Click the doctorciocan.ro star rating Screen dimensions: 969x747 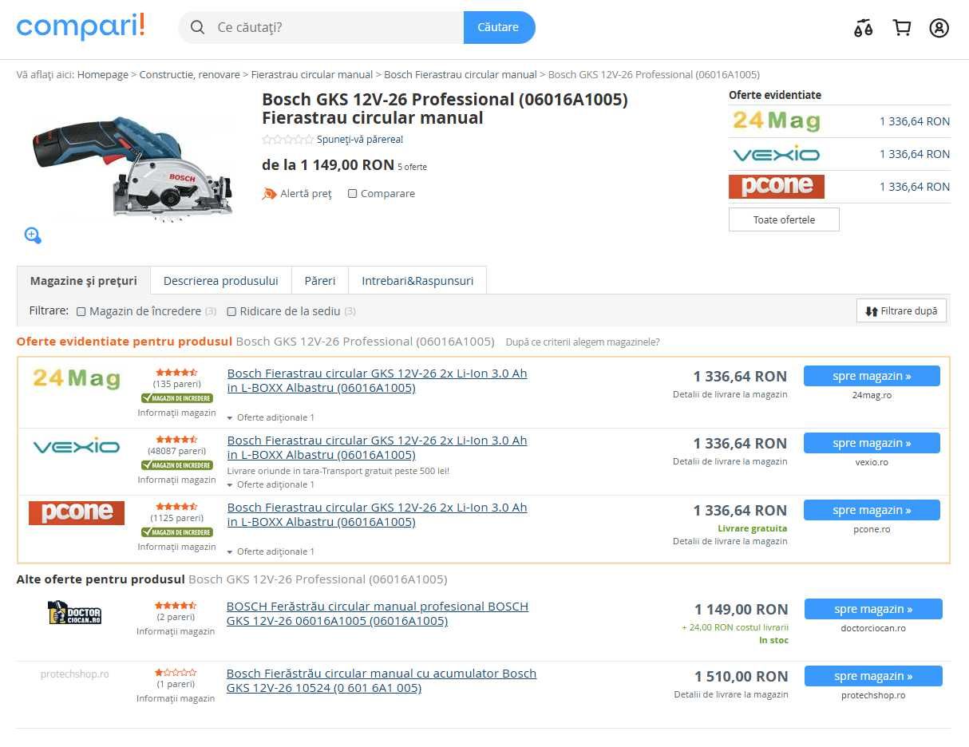(176, 606)
